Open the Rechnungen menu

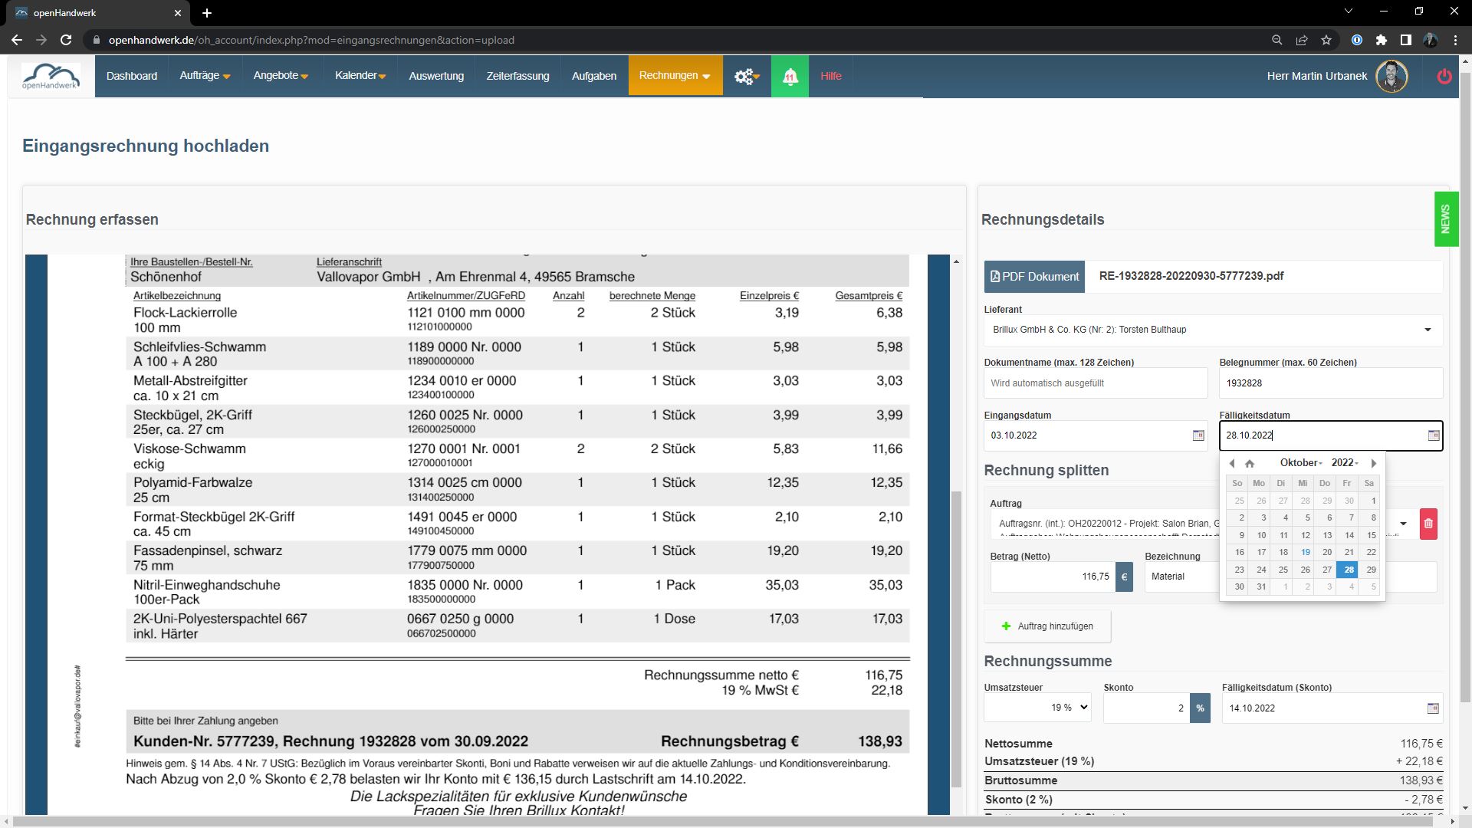(675, 76)
